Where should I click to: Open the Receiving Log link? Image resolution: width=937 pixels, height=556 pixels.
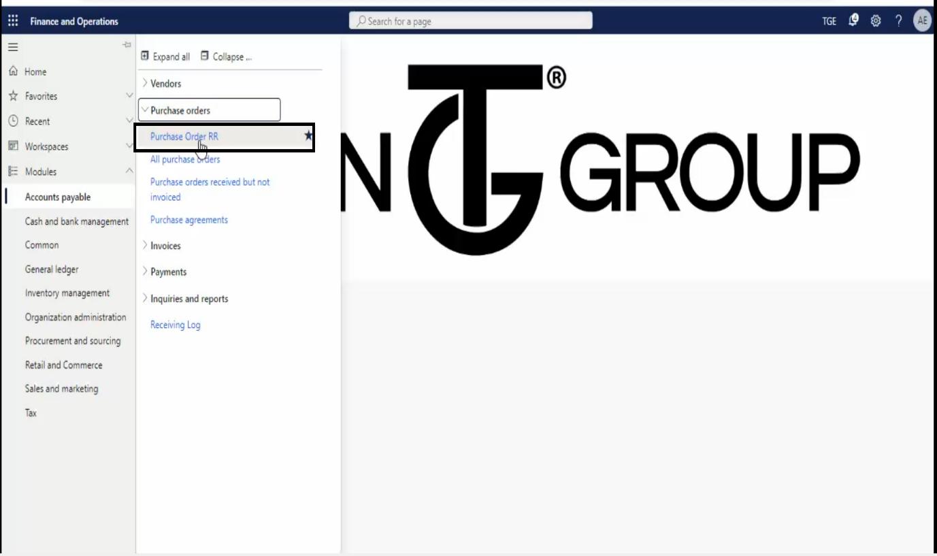[176, 325]
